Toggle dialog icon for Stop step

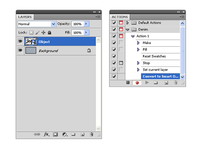coord(121,63)
